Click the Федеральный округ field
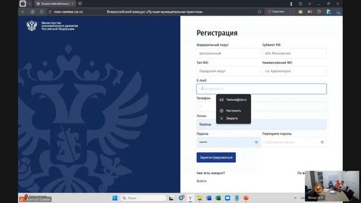 coord(228,53)
